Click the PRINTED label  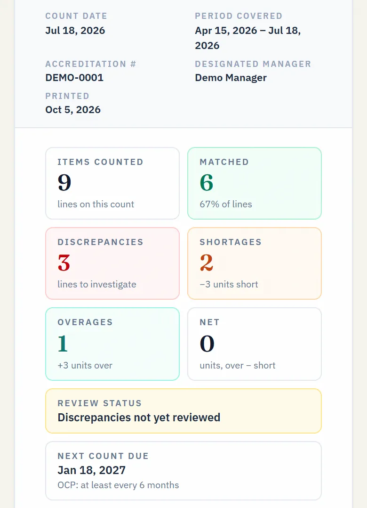tap(67, 96)
